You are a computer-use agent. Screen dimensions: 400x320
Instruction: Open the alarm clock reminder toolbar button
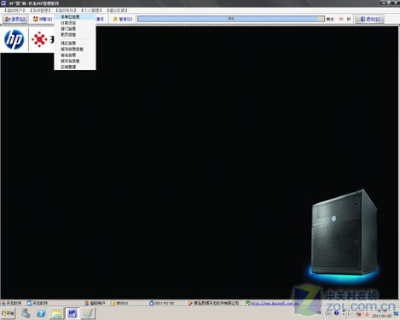pyautogui.click(x=43, y=19)
